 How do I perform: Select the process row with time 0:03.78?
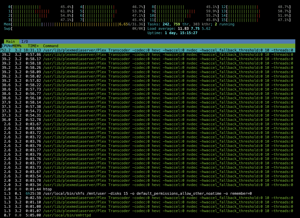click(148, 180)
